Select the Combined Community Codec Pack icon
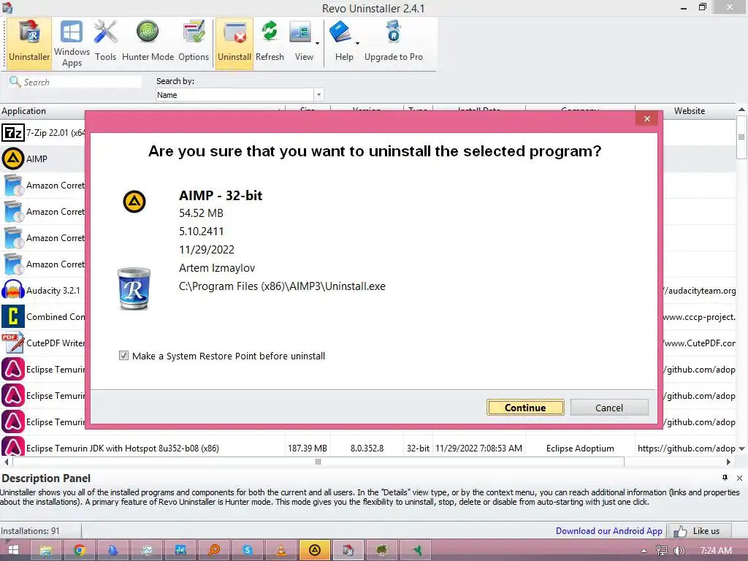Image resolution: width=748 pixels, height=561 pixels. 13,316
